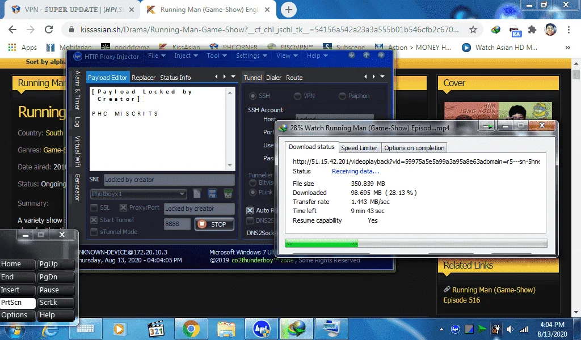The width and height of the screenshot is (581, 340).
Task: Open the File menu dropdown
Action: (x=157, y=56)
